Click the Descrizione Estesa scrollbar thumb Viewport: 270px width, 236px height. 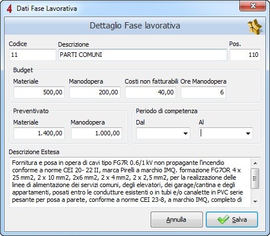pyautogui.click(x=255, y=179)
